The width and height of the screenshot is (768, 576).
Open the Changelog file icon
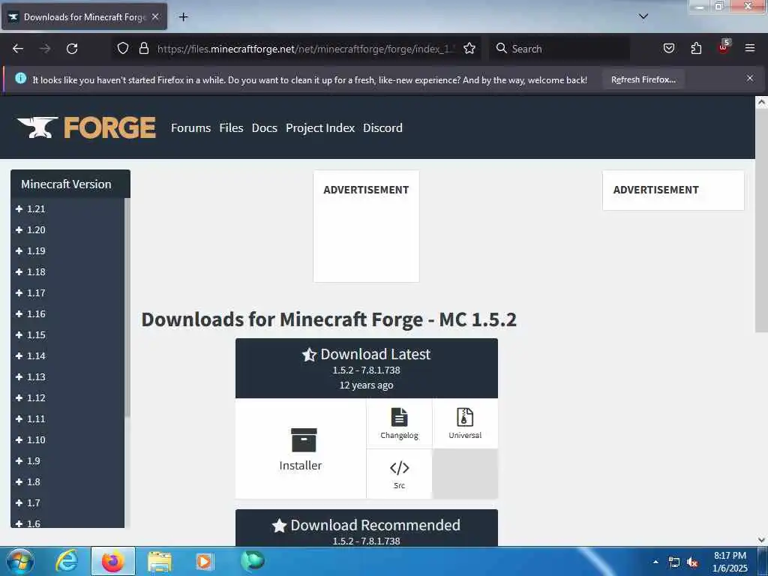click(x=399, y=417)
